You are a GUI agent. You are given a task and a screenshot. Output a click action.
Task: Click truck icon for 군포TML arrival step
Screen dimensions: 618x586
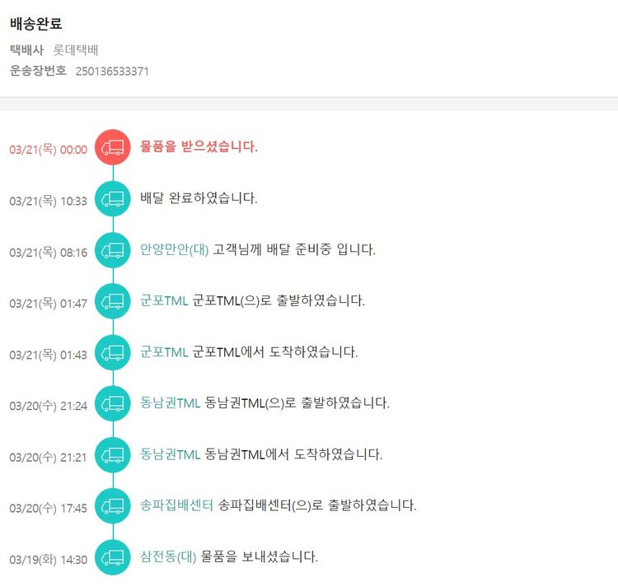tap(113, 352)
